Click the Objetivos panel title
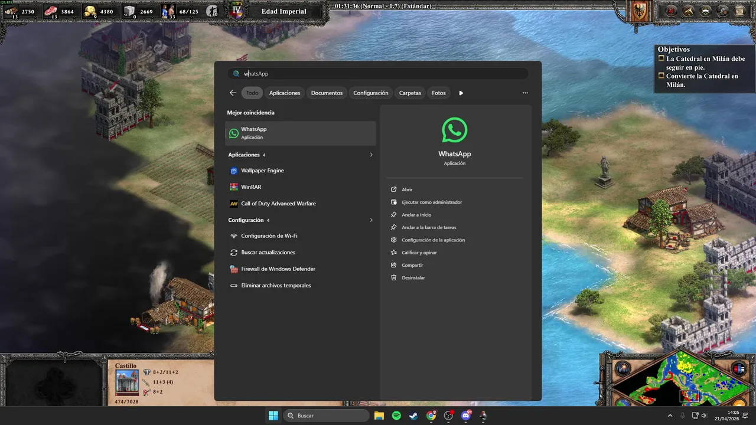 click(x=674, y=50)
